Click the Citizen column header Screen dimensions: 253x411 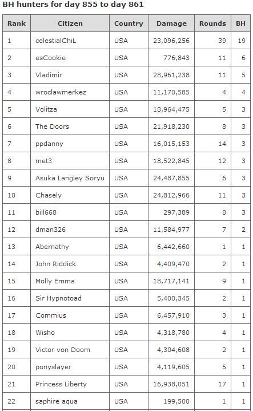(x=70, y=23)
